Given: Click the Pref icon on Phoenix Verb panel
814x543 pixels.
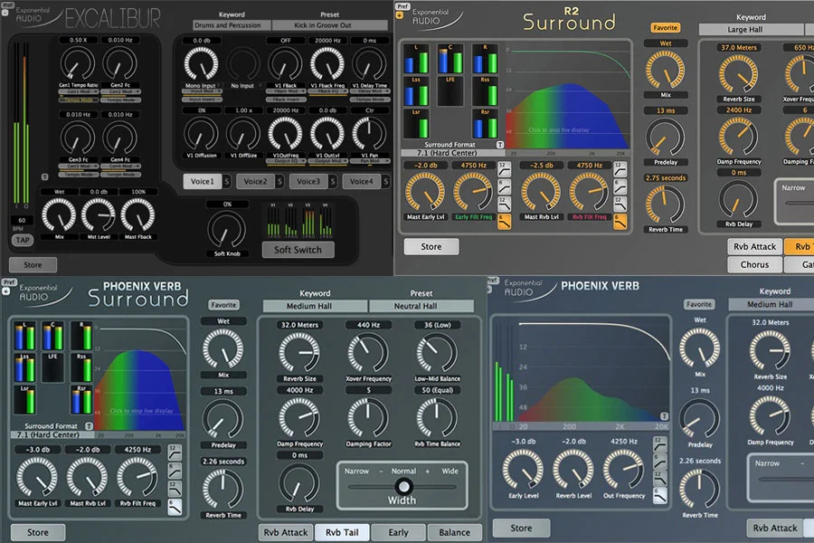Looking at the screenshot, I should tap(495, 282).
